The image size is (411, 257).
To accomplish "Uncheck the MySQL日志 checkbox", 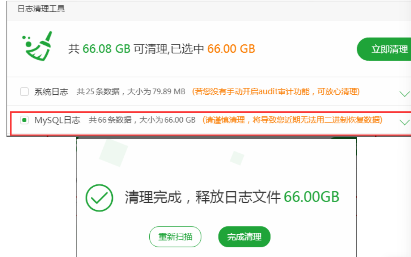I will (x=24, y=120).
